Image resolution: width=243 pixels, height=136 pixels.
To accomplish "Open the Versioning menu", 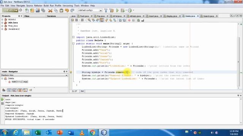I will [68, 6].
